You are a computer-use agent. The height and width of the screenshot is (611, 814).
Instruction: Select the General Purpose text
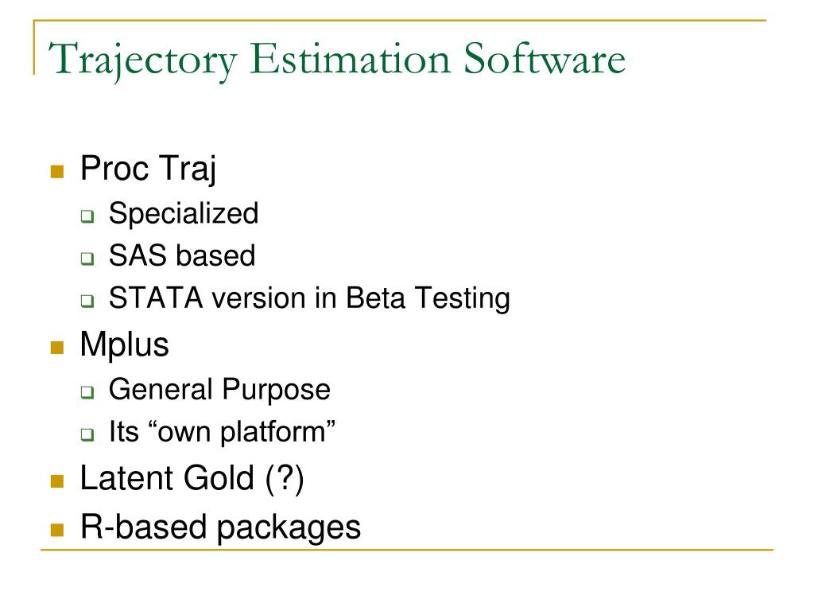point(219,390)
